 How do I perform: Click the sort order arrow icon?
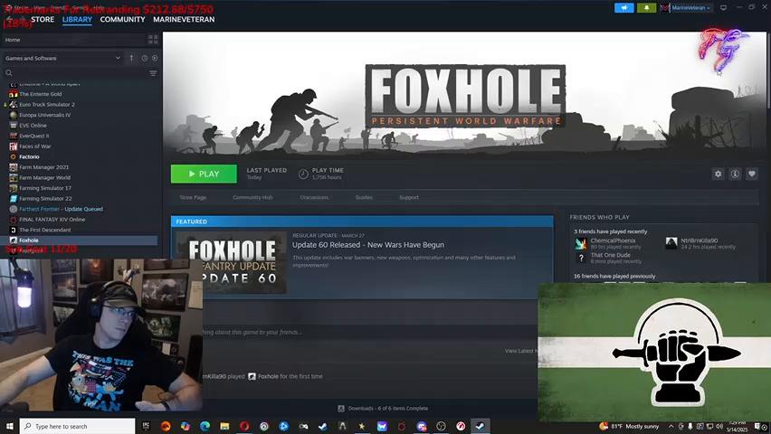[131, 58]
